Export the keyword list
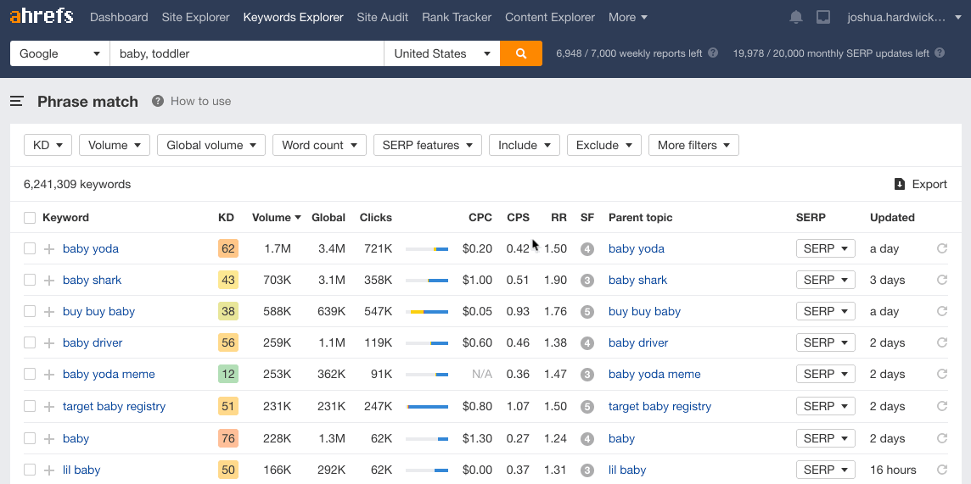The width and height of the screenshot is (971, 484). 920,184
